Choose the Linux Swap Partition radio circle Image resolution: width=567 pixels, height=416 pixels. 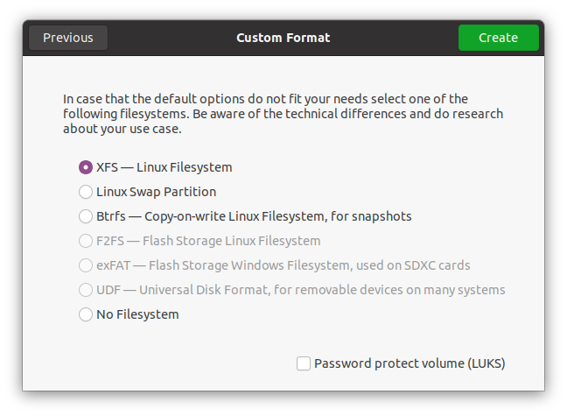tap(86, 192)
